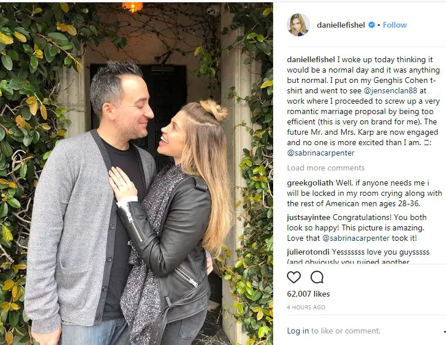This screenshot has height=345, width=446.
Task: Open daniellefishel username in the header
Action: point(341,25)
